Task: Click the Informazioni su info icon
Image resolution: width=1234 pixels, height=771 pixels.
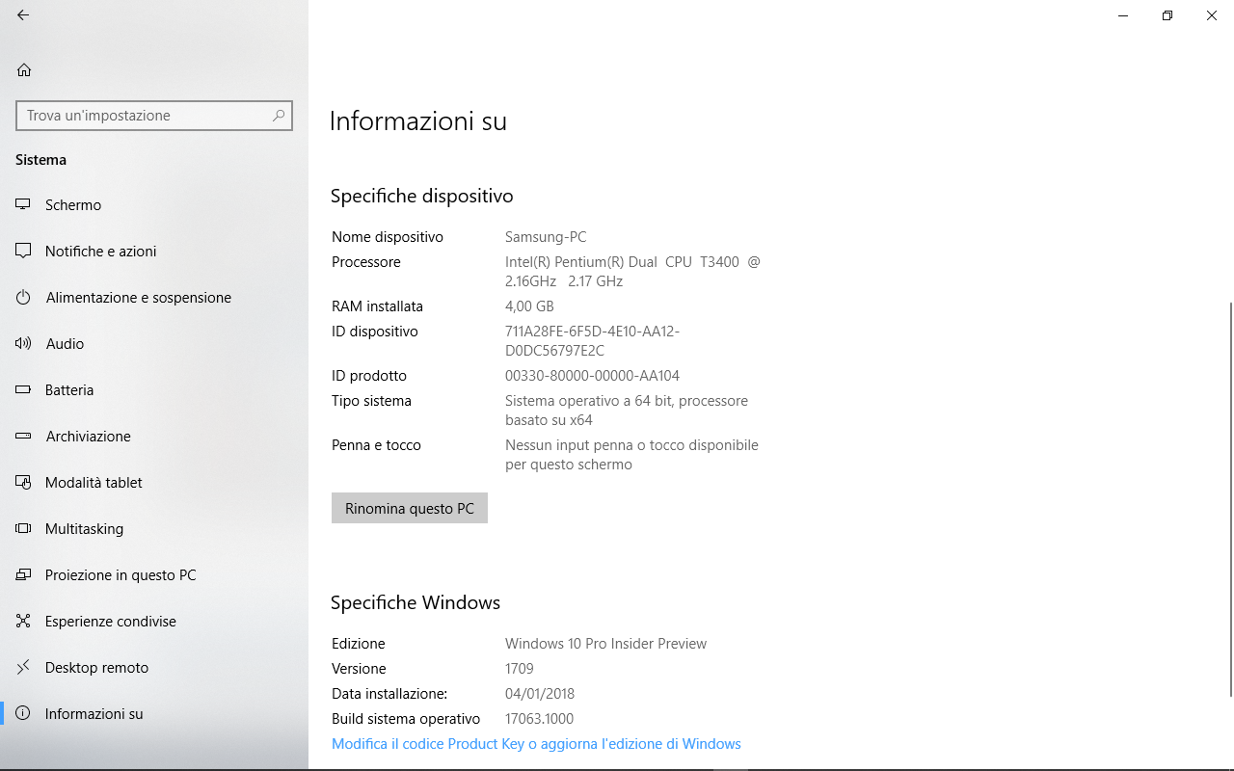Action: point(24,713)
